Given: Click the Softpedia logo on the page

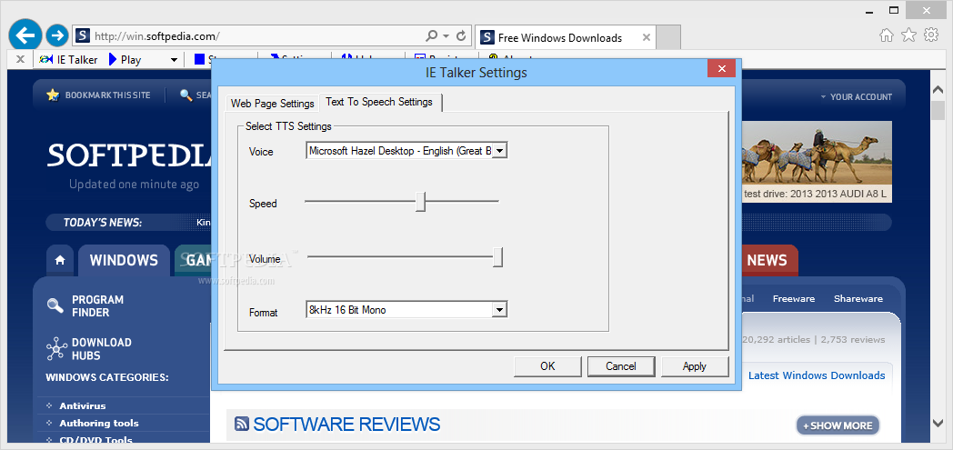Looking at the screenshot, I should pos(129,155).
